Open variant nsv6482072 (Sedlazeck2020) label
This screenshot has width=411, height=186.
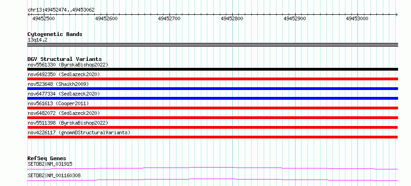tap(64, 113)
